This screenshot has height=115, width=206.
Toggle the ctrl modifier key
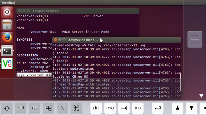[21, 108]
